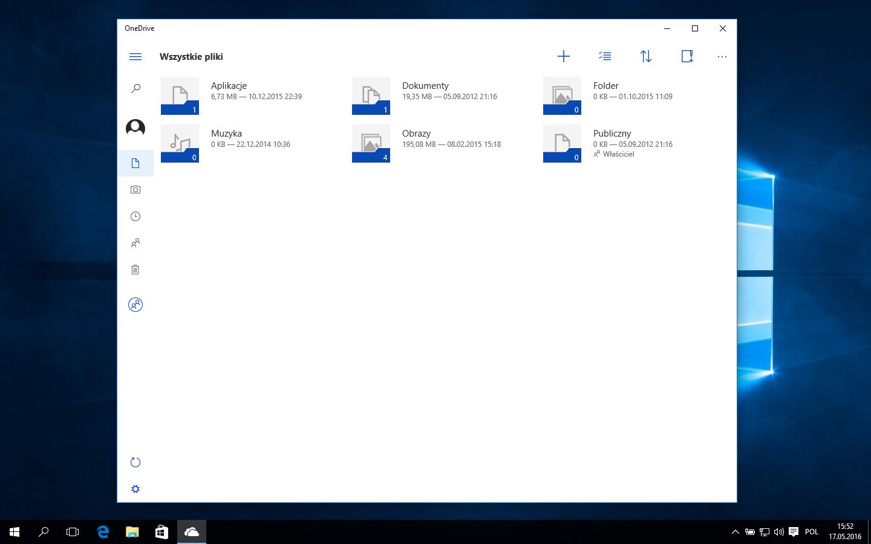This screenshot has width=871, height=544.
Task: Open the Obrazy folder thumbnail
Action: 371,143
